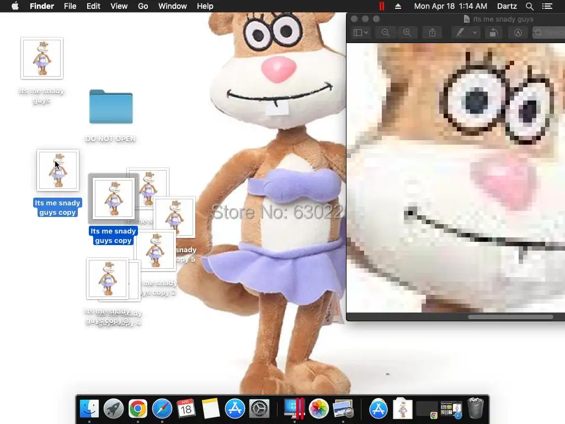Focus the Preview search field
Screen dimensions: 565x424
coord(549,33)
